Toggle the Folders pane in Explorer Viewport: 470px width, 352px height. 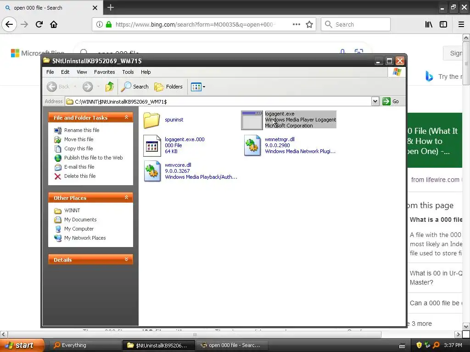[x=168, y=87]
